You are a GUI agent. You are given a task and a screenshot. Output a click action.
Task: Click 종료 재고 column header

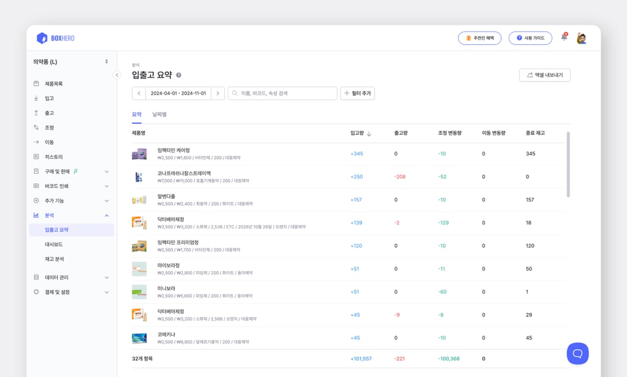[535, 133]
